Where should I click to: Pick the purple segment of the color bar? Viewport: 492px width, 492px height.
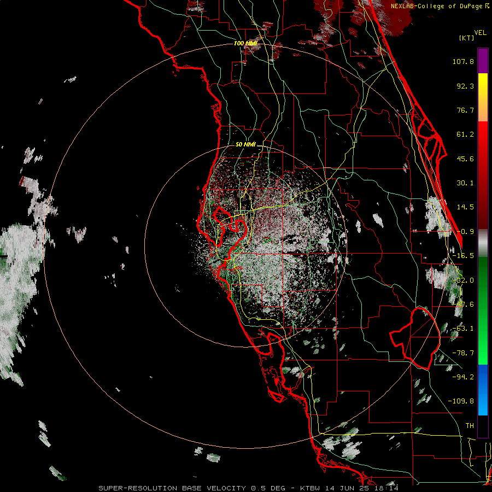tap(483, 61)
